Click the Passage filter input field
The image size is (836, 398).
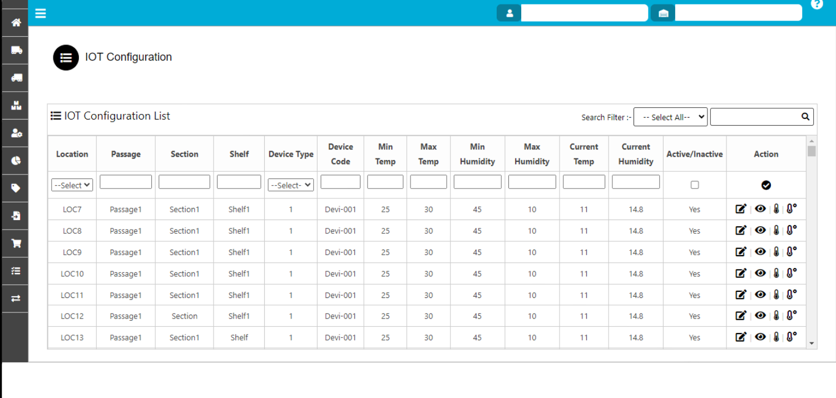126,182
